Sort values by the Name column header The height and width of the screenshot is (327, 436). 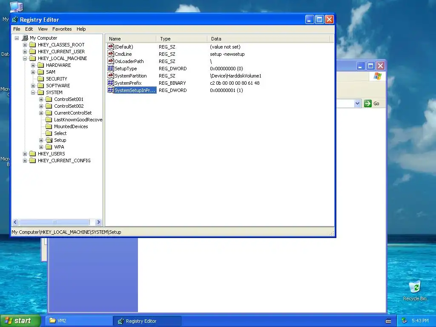pyautogui.click(x=131, y=39)
